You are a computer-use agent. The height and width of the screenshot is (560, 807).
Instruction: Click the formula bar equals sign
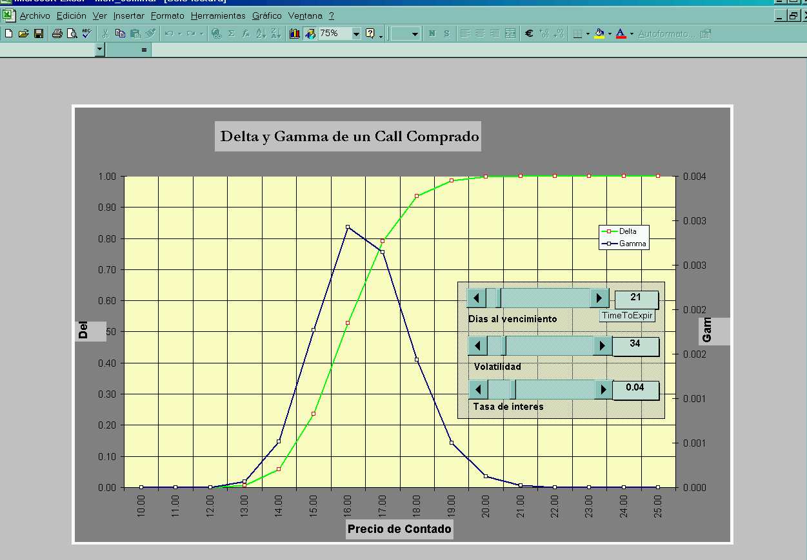pos(144,50)
